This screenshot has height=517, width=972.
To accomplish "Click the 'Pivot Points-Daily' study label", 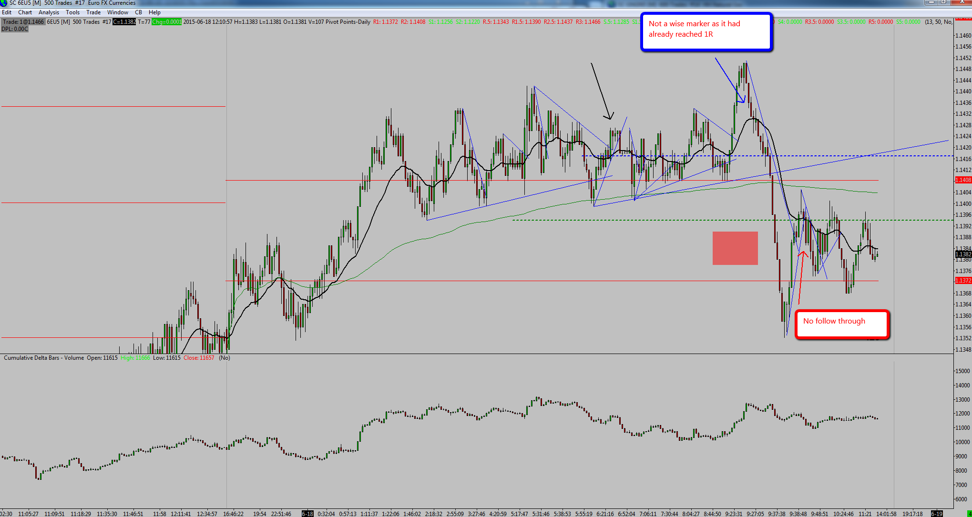I will coord(348,22).
